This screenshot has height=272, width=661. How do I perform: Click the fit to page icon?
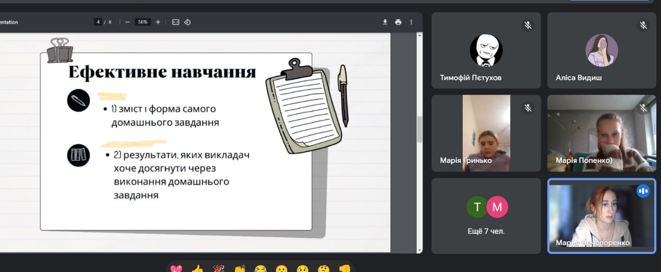click(176, 22)
